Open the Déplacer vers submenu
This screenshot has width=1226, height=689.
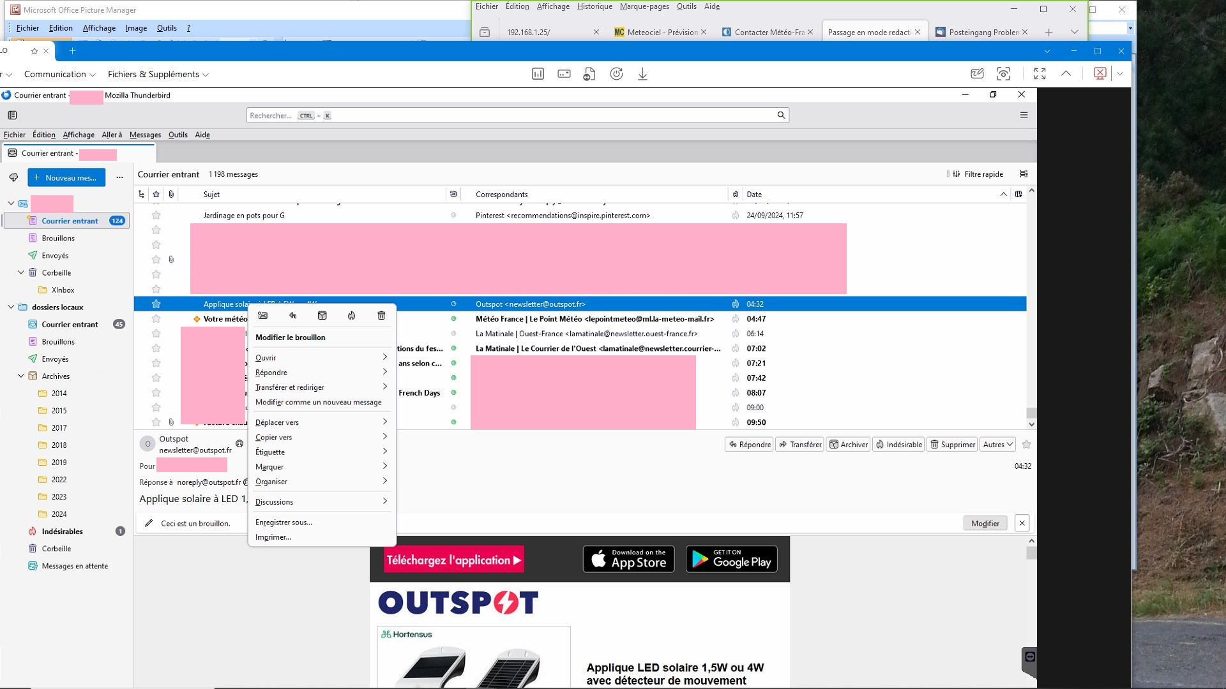point(321,422)
